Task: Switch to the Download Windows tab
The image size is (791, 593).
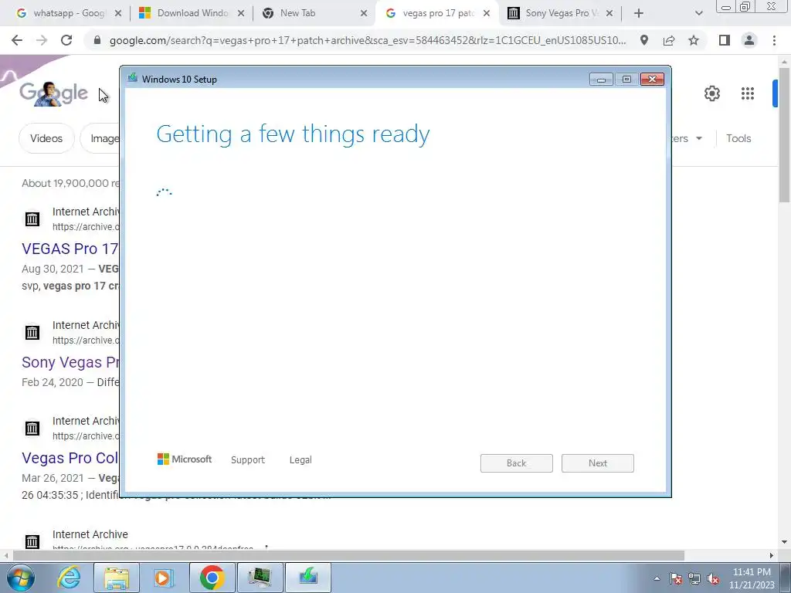Action: click(x=191, y=13)
